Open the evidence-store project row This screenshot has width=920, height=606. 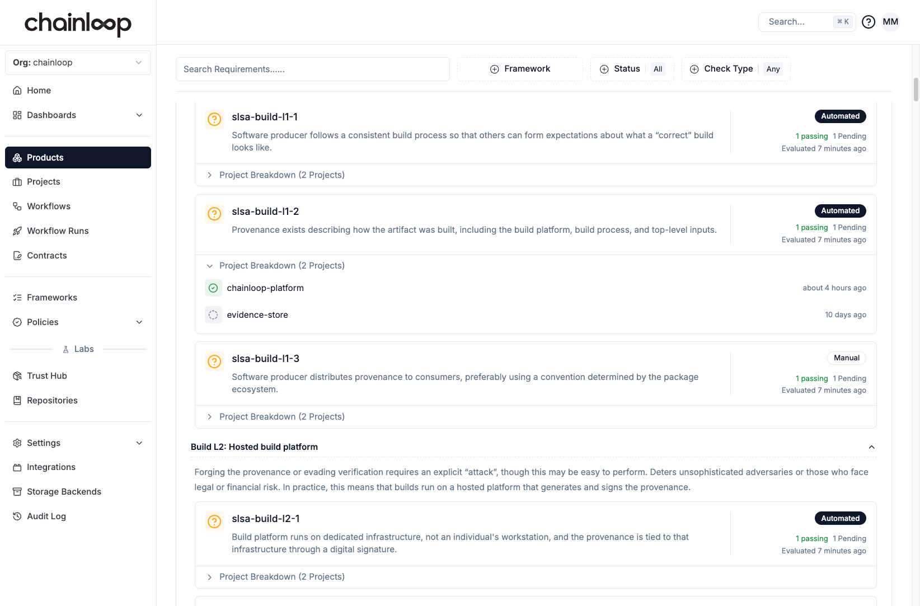536,315
